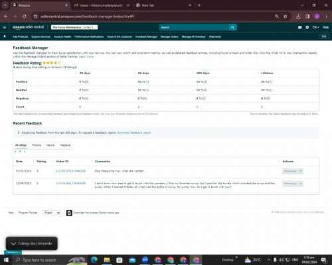The image size is (332, 265).
Task: Click the Windows Type here to search box
Action: tap(50, 260)
